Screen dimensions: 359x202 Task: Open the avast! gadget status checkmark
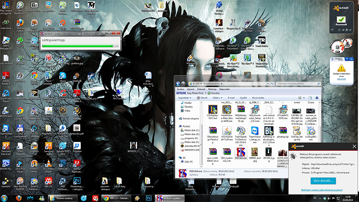pyautogui.click(x=341, y=19)
